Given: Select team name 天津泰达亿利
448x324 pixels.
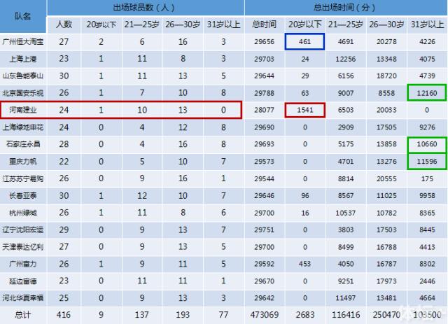Looking at the screenshot, I should pos(23,247).
